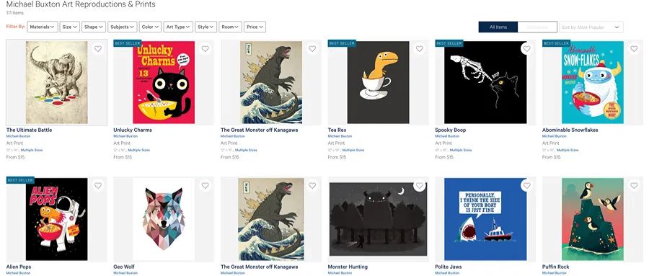Open the Color filter dropdown
649x276 pixels.
150,27
